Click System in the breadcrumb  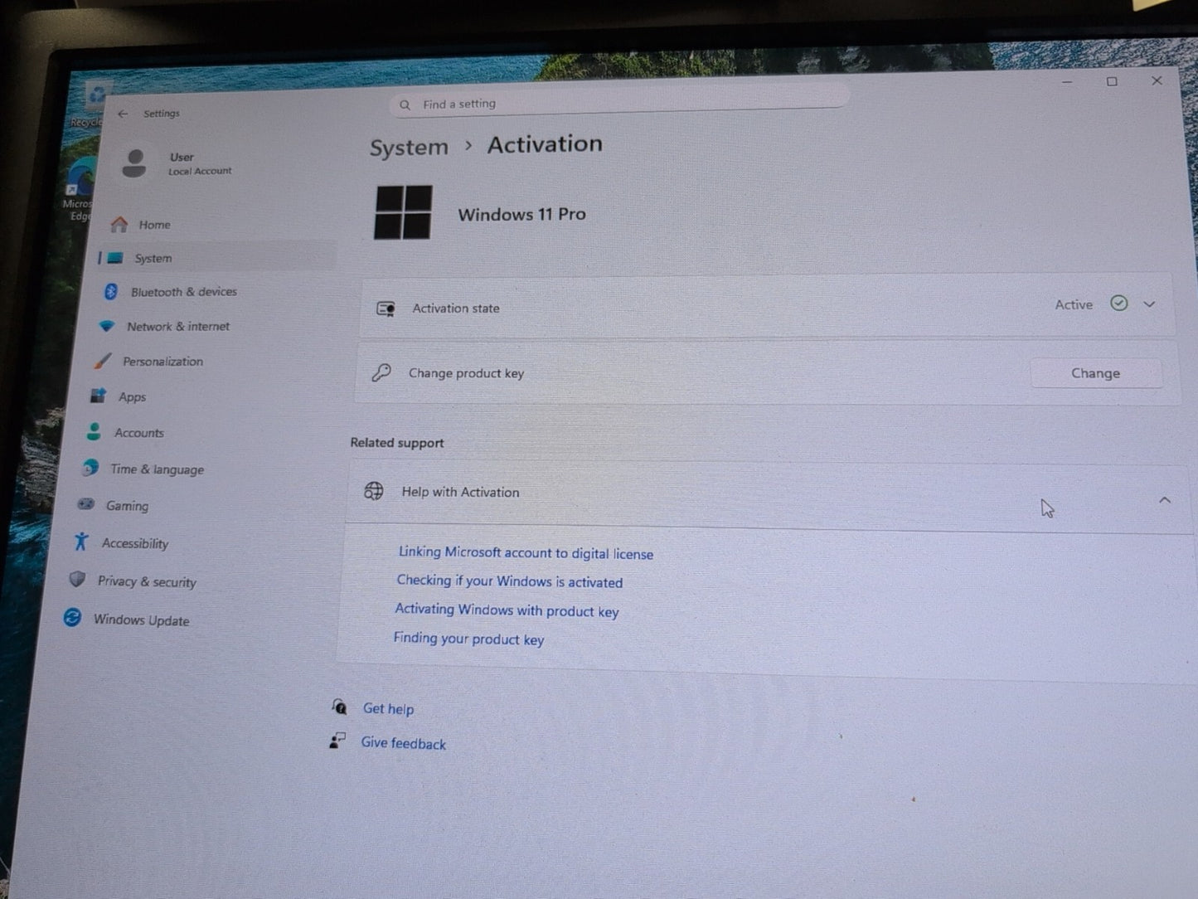click(x=409, y=148)
